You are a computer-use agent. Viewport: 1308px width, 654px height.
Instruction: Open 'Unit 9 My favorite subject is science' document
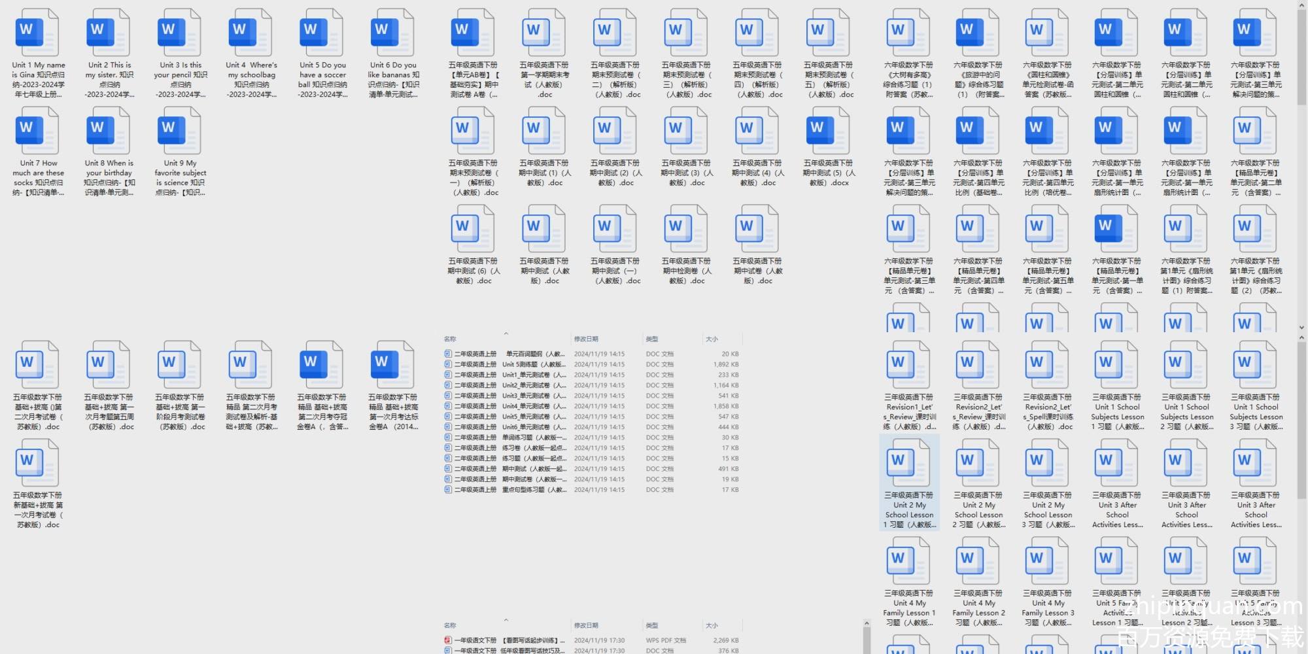(x=180, y=131)
